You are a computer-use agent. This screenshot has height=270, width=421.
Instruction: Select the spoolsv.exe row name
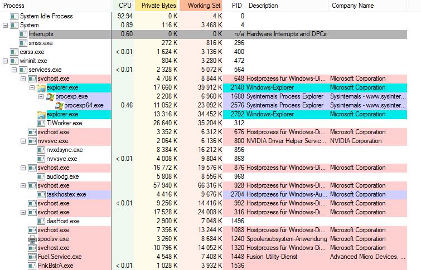tap(53, 239)
